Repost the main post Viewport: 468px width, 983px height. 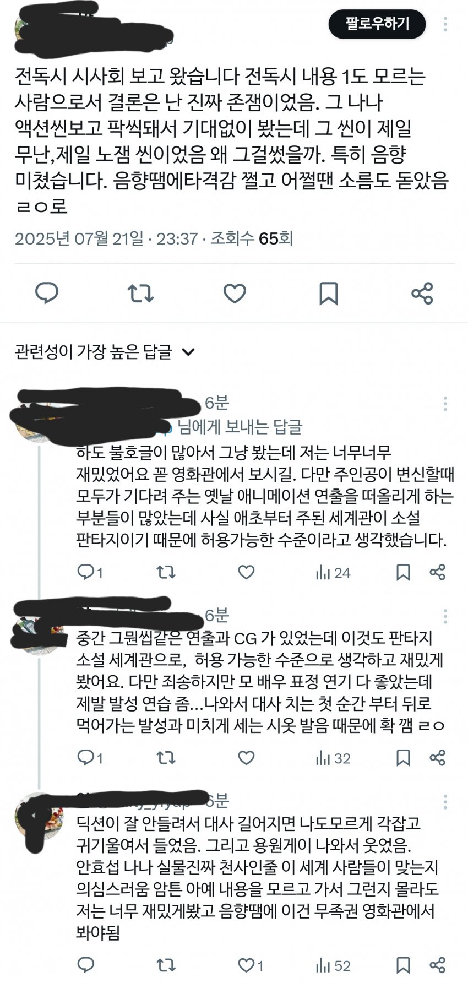[141, 293]
